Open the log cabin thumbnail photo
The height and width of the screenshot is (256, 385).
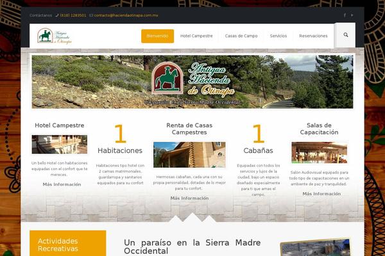click(189, 155)
